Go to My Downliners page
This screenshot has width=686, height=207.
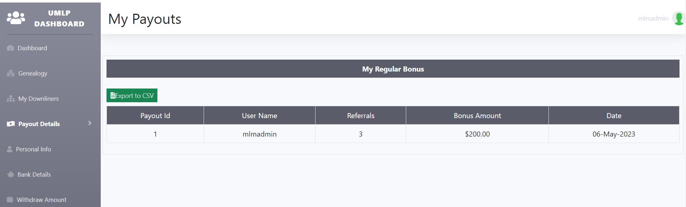click(38, 99)
